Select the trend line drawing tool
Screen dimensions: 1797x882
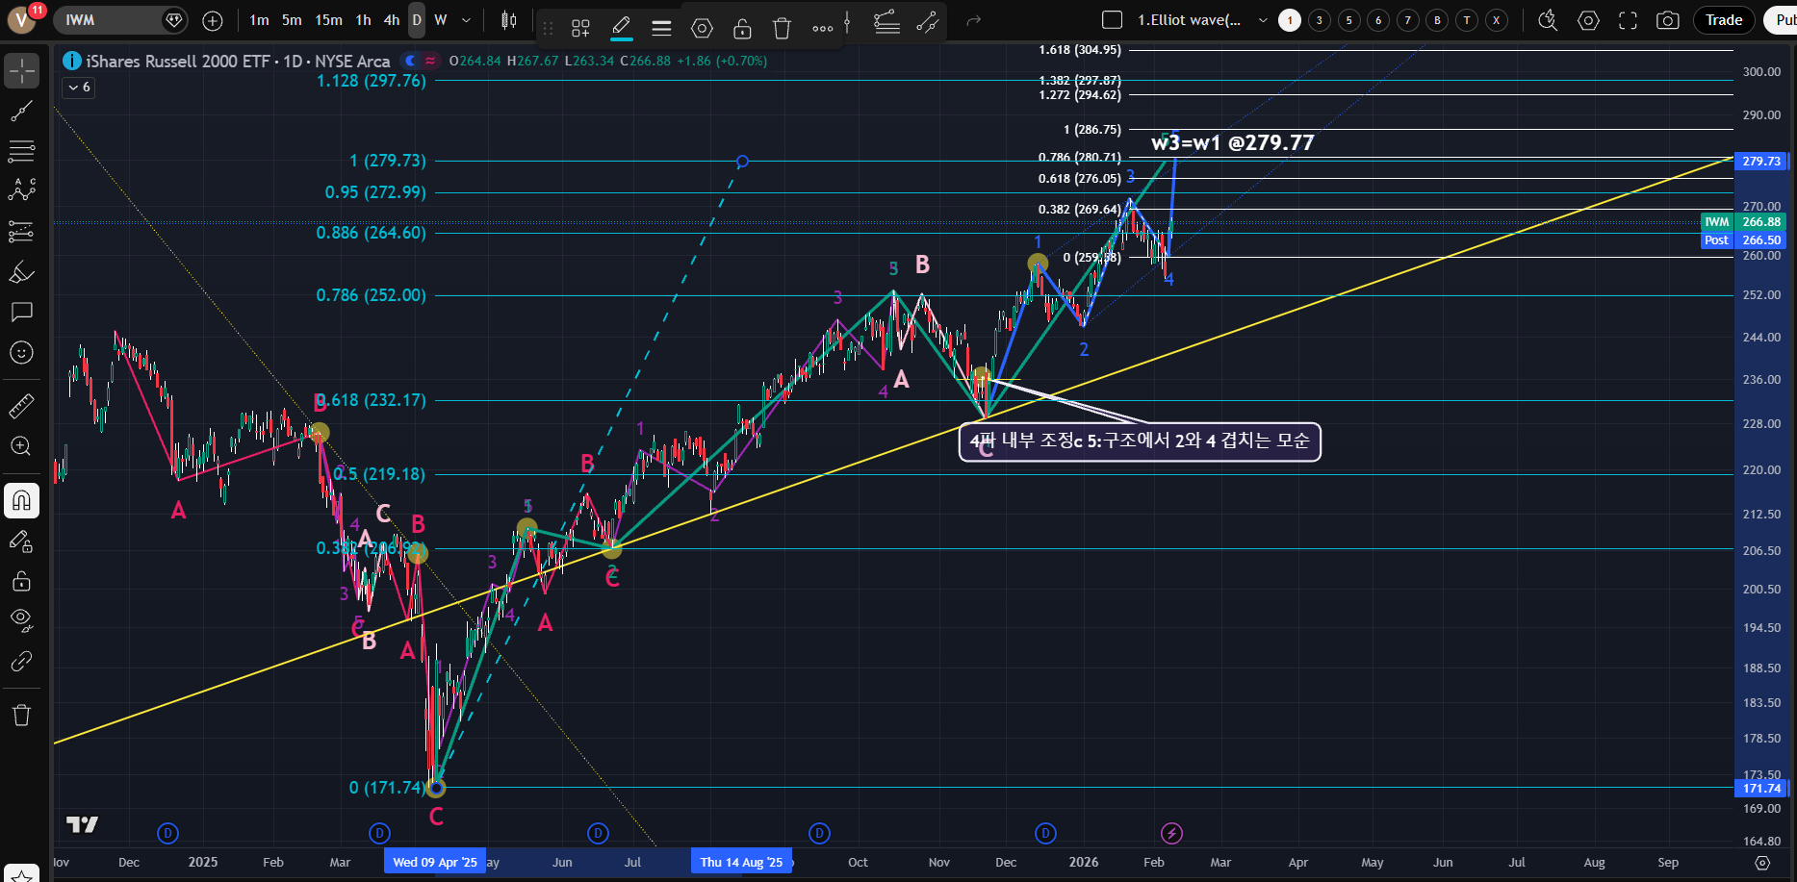21,112
